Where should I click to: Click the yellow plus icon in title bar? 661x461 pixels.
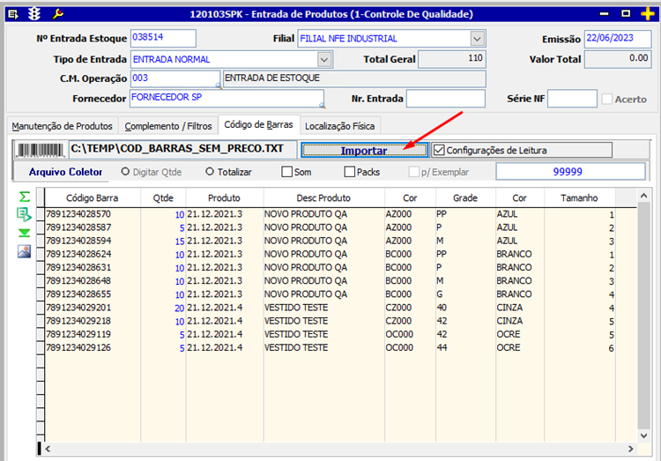coord(650,14)
